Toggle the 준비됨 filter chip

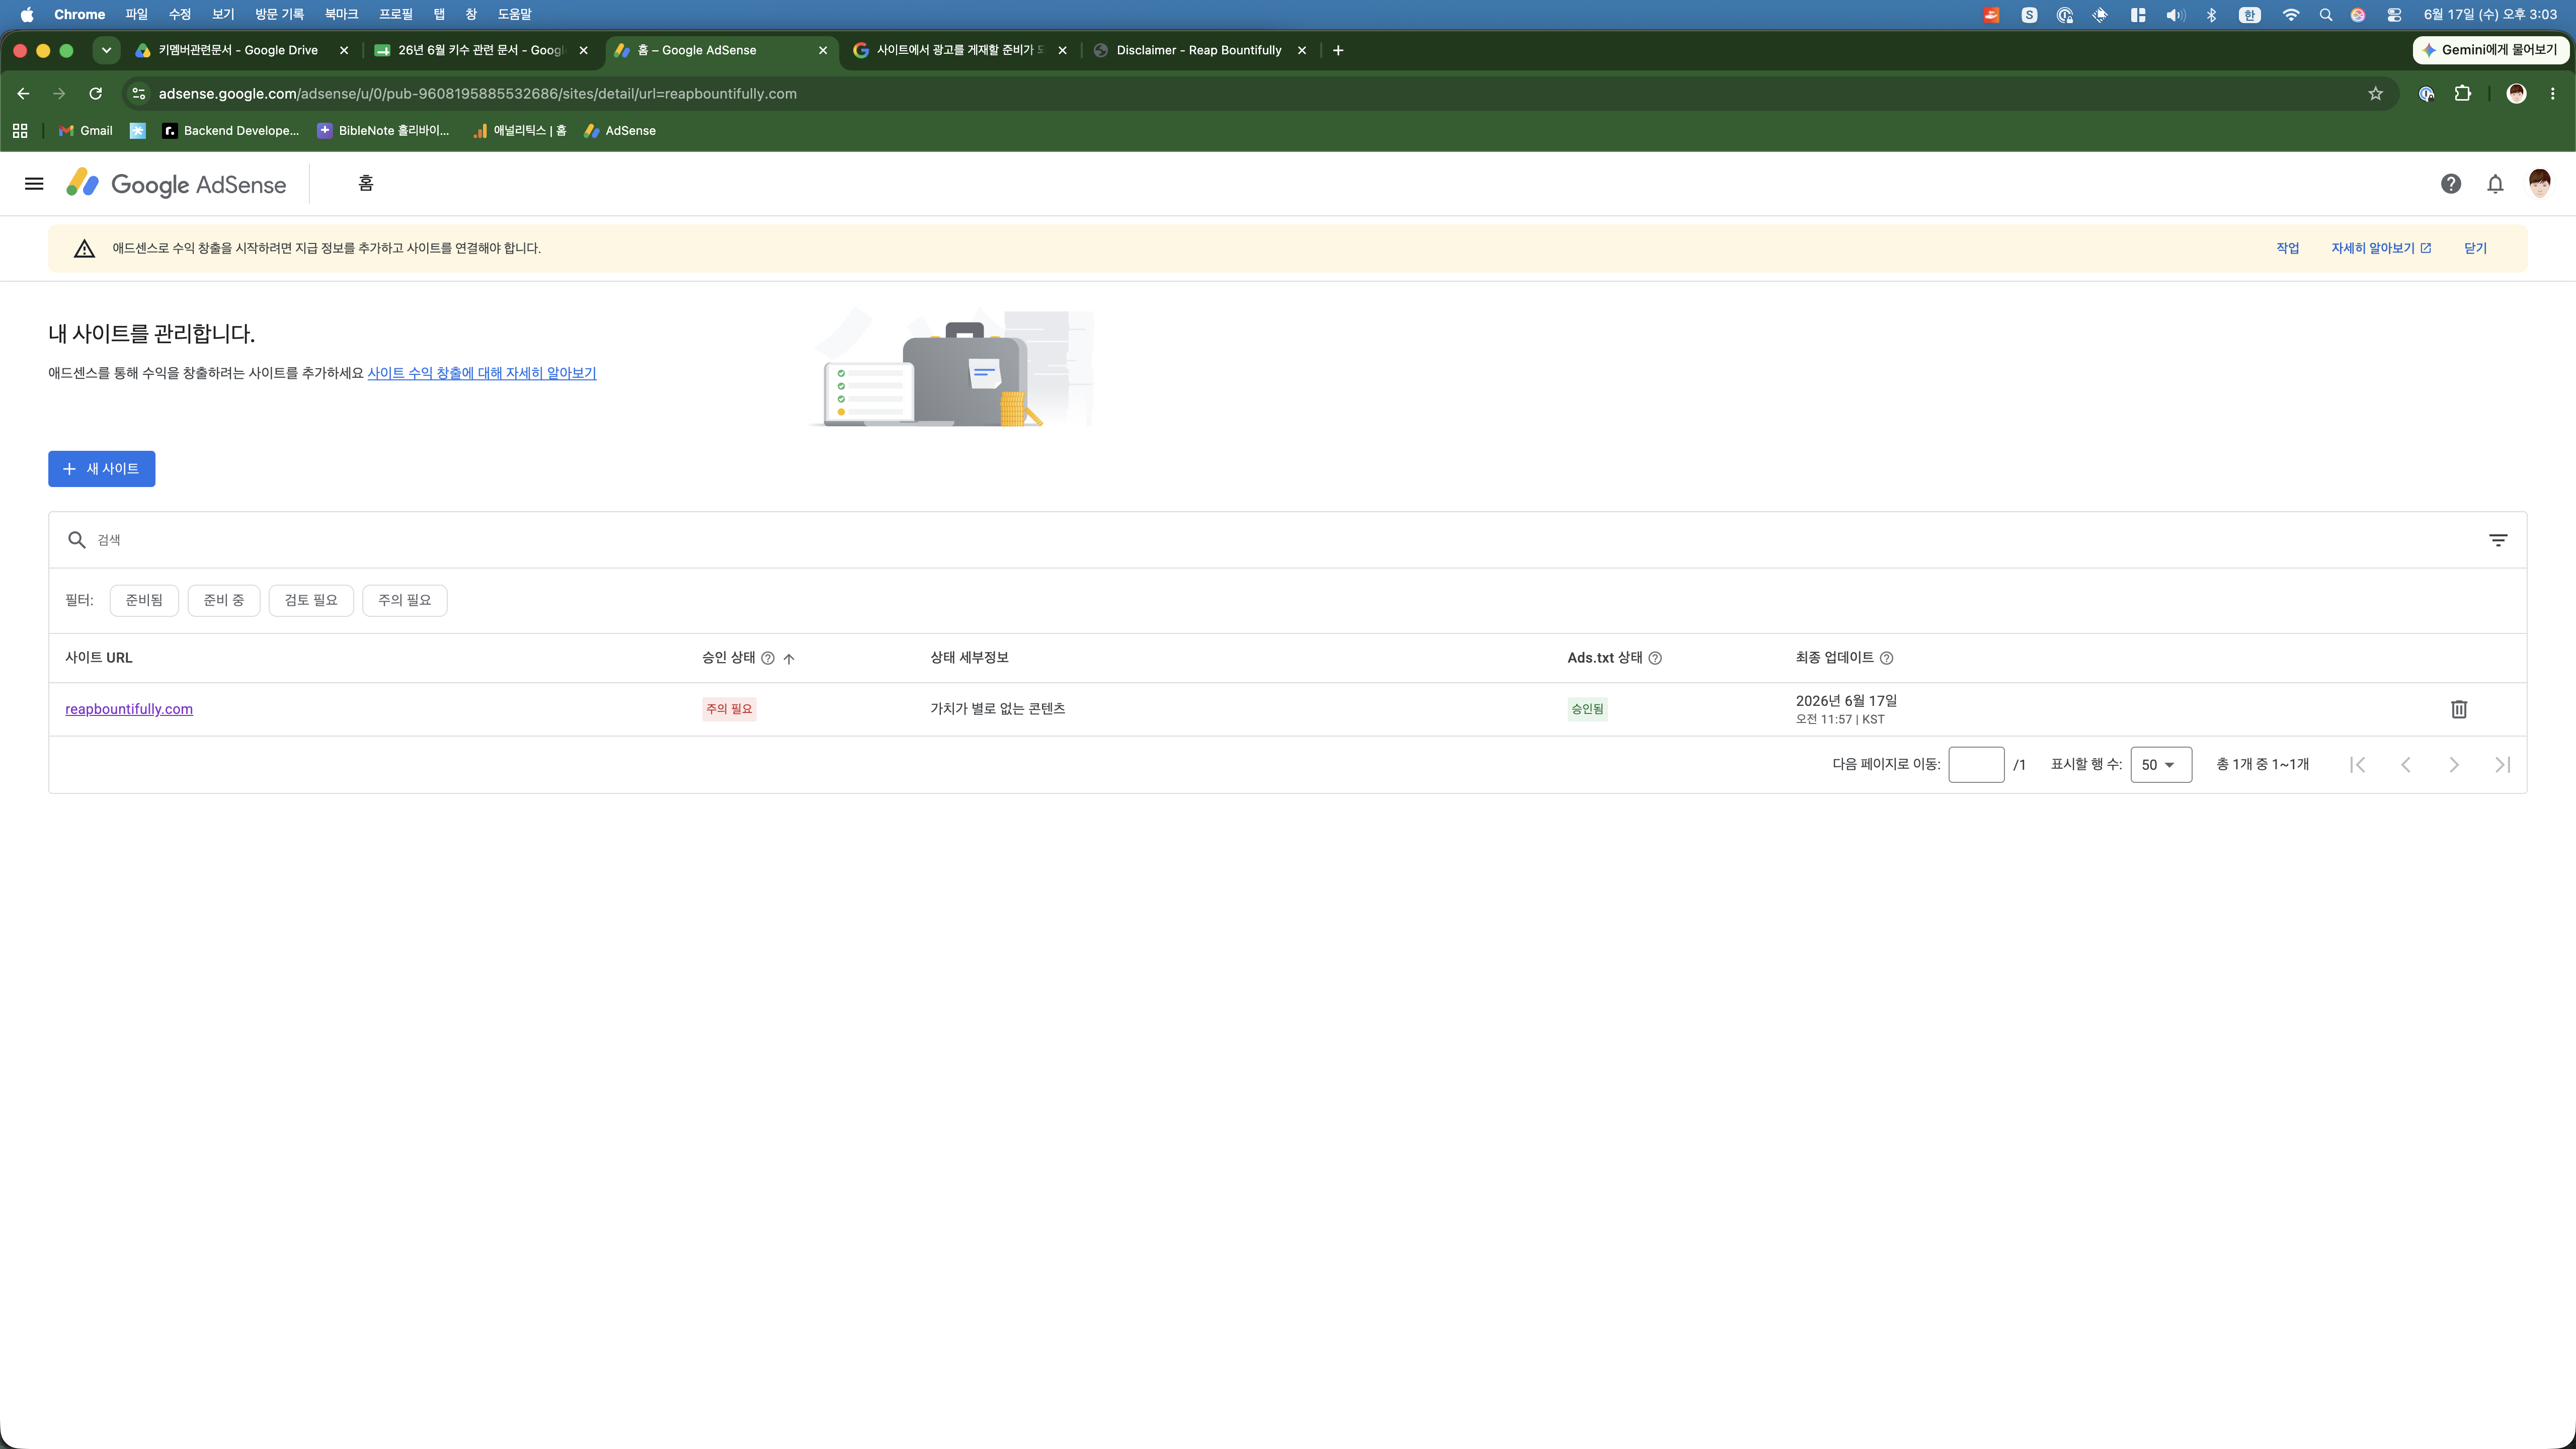pos(144,600)
